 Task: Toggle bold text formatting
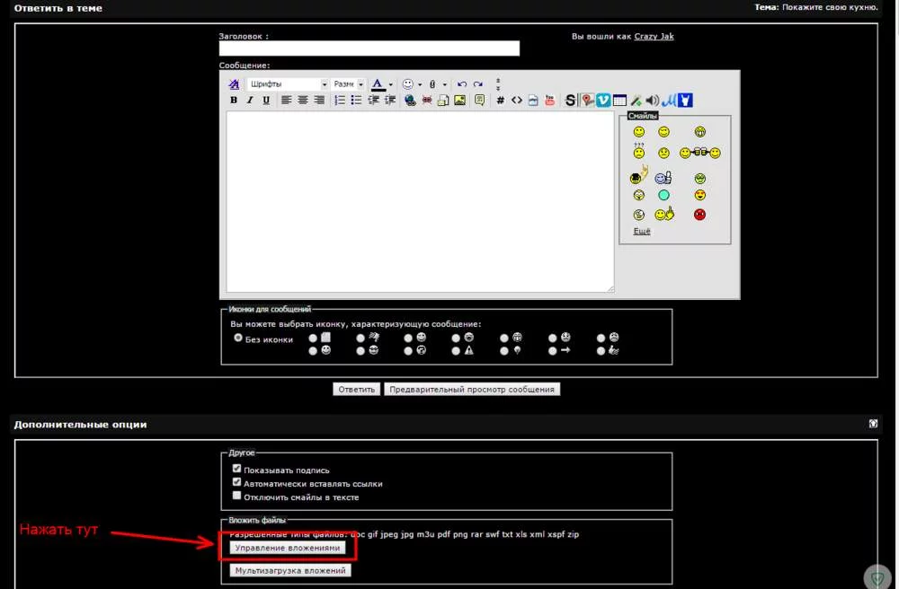coord(234,101)
